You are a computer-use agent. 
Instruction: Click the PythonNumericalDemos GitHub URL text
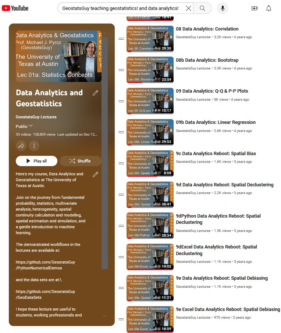tap(45, 265)
